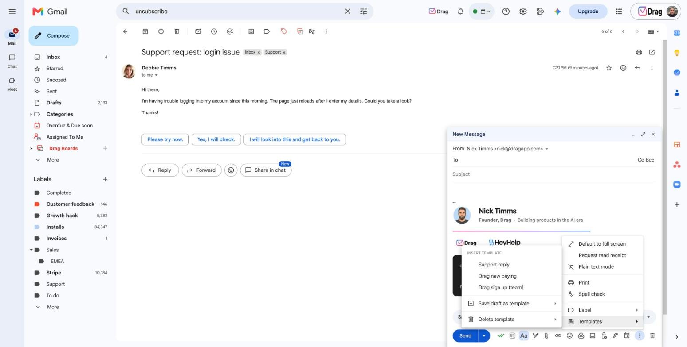This screenshot has height=347, width=687.
Task: Select Plain text mode option
Action: tap(603, 267)
